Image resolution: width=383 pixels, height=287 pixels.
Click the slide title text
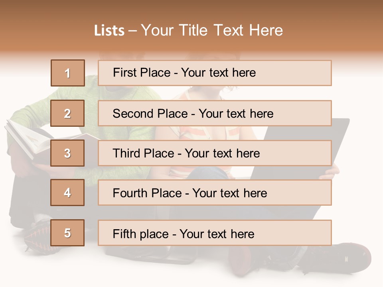point(188,30)
